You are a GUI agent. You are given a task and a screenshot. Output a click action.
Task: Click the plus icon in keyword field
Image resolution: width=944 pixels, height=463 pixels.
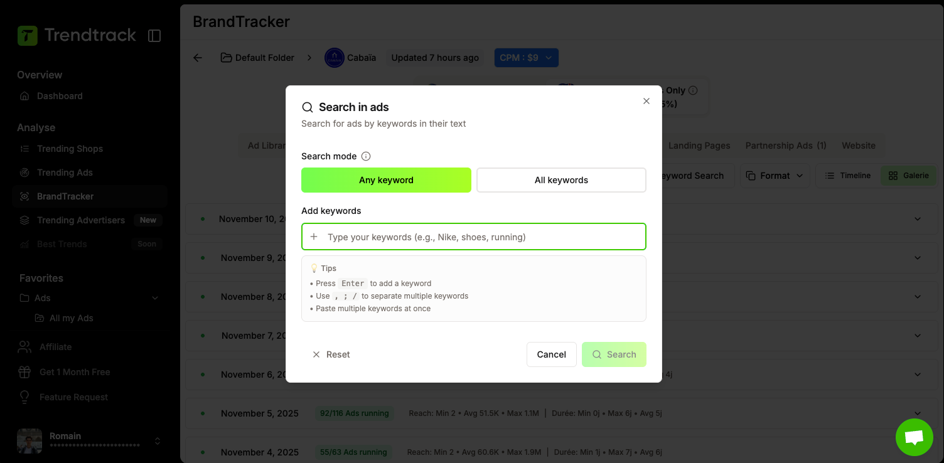314,237
